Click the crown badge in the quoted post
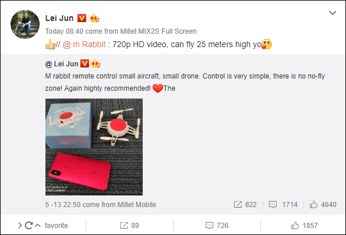 click(x=96, y=63)
